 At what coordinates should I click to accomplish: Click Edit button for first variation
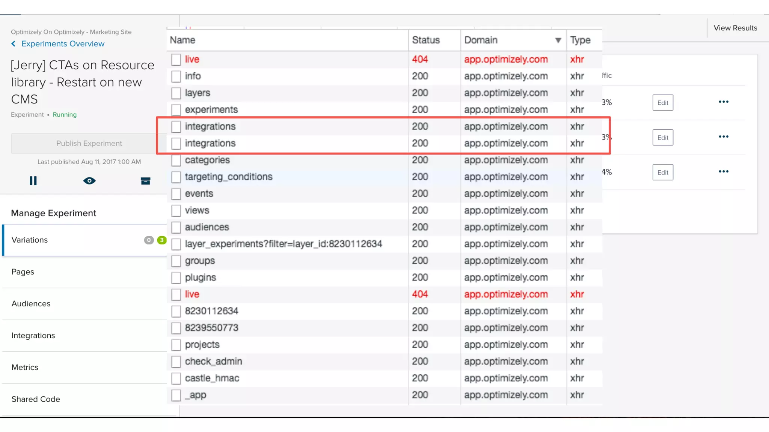tap(663, 103)
